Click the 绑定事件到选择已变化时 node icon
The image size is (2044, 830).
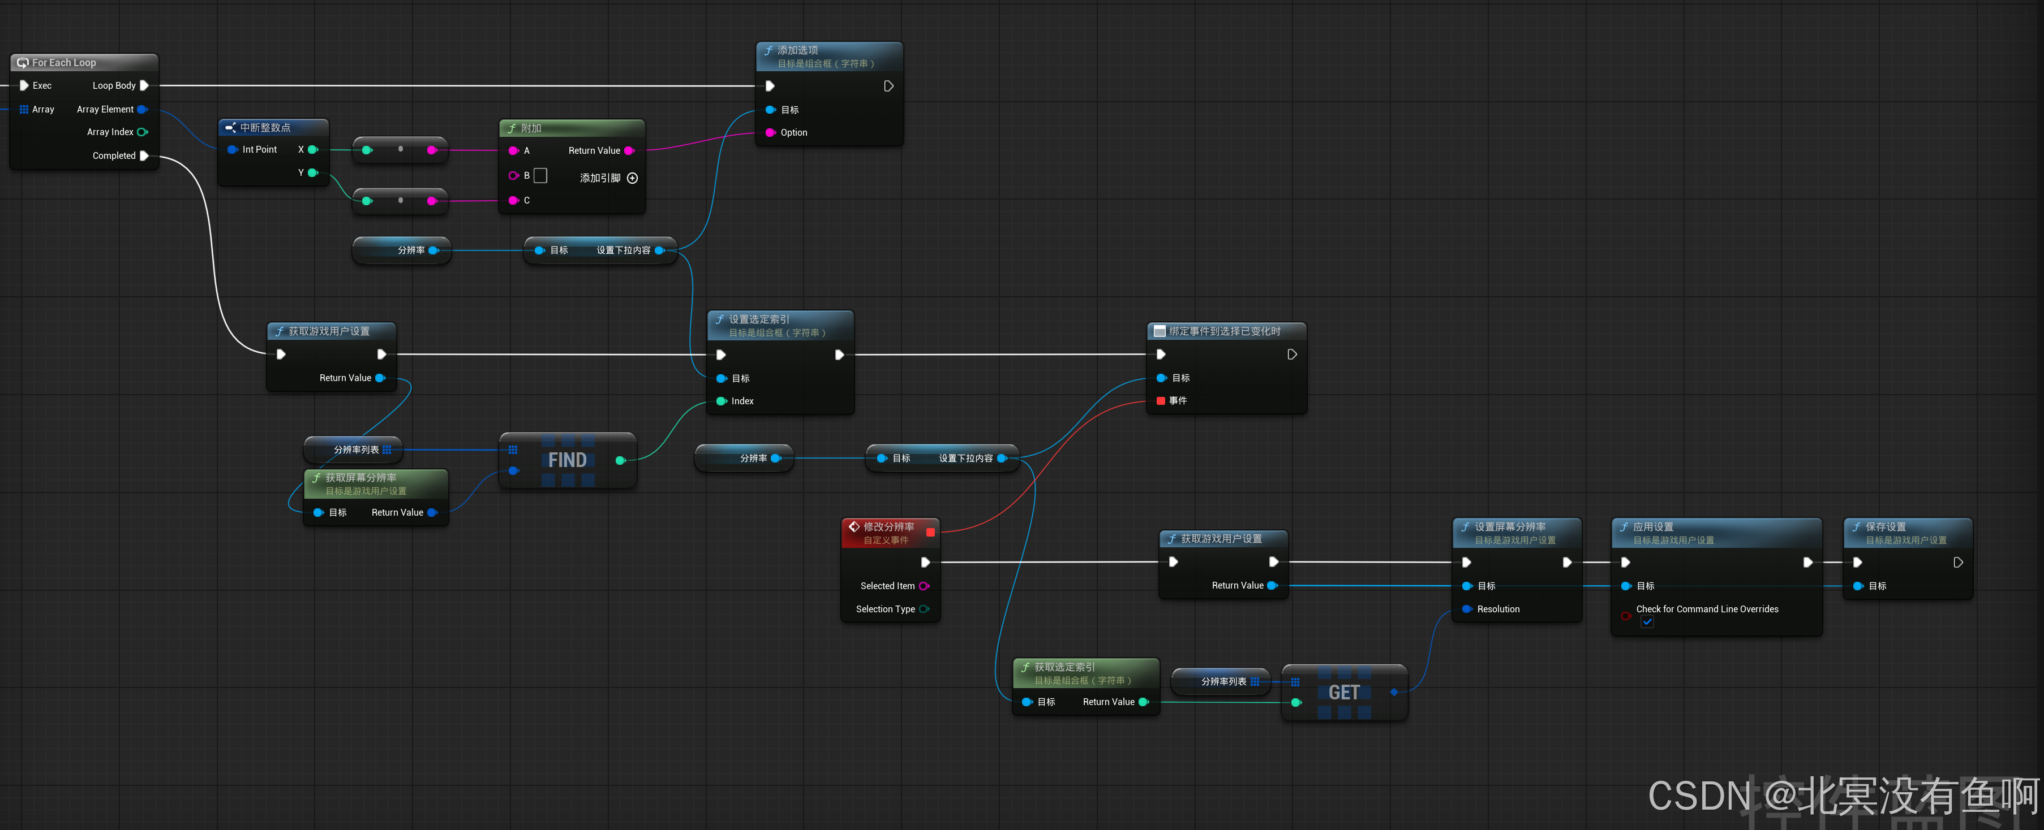coord(1160,331)
